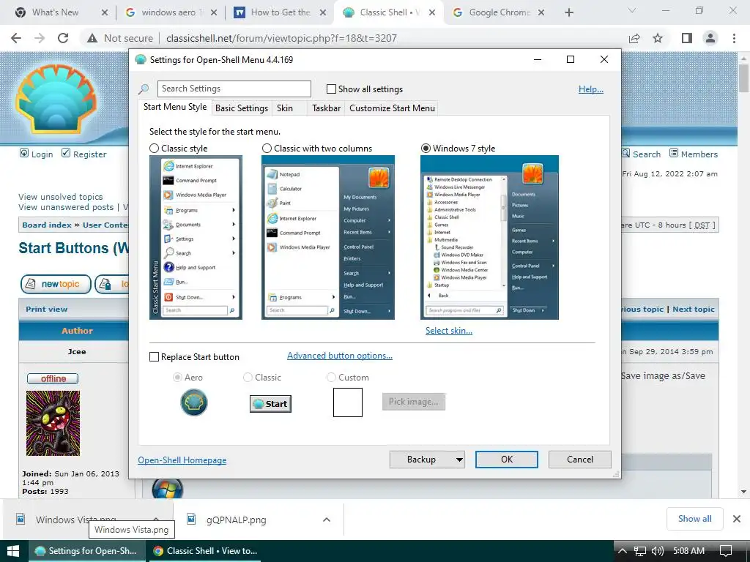Open the Not secure warning icon
Screen dimensions: 750x562
(x=92, y=38)
